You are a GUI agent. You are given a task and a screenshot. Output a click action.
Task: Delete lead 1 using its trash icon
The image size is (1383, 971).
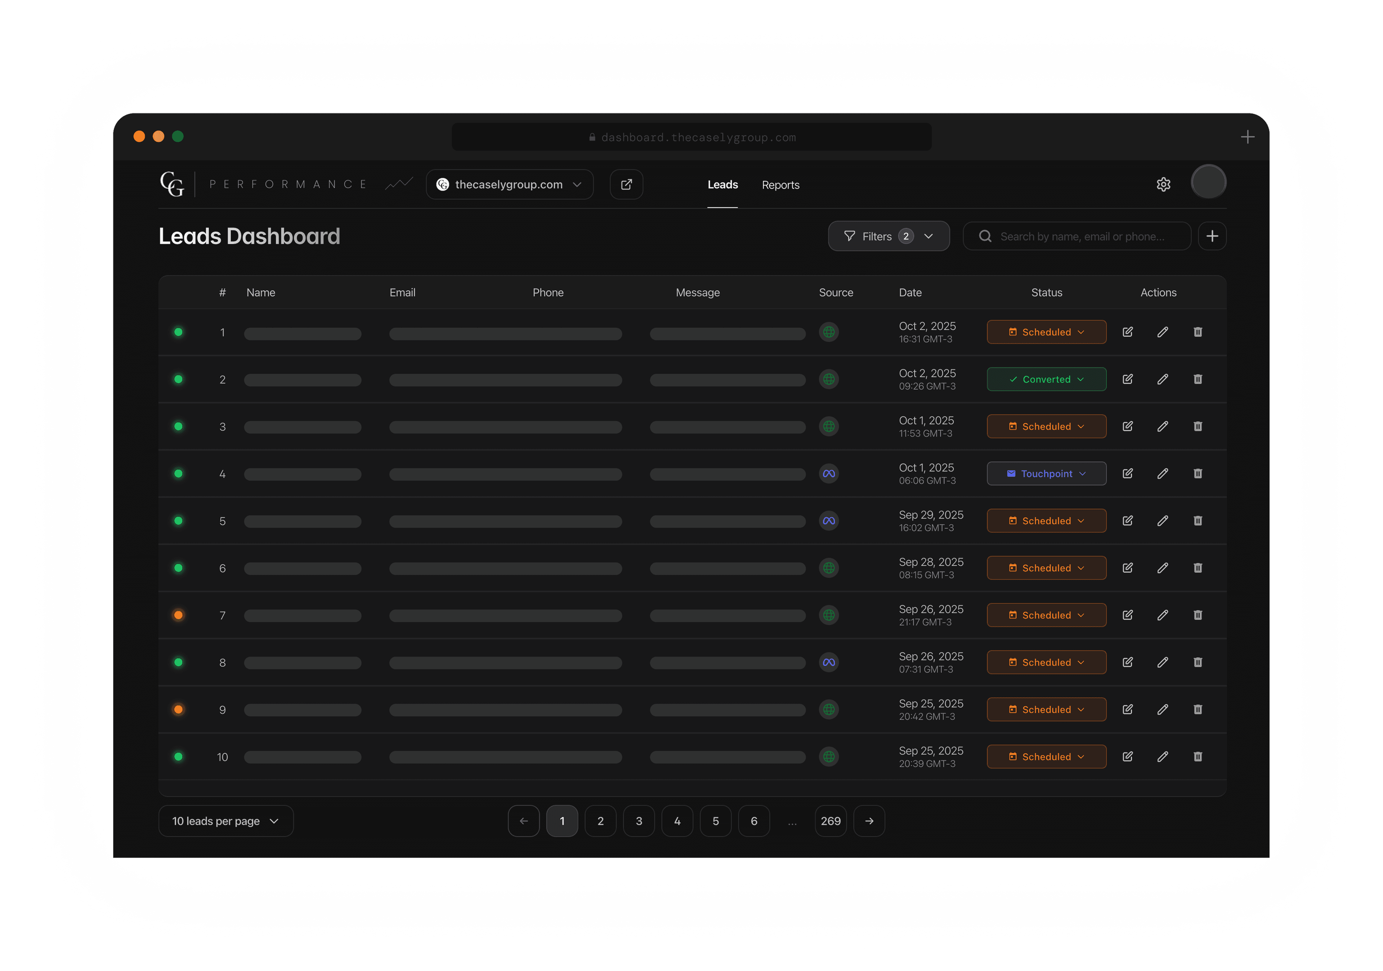pos(1198,332)
